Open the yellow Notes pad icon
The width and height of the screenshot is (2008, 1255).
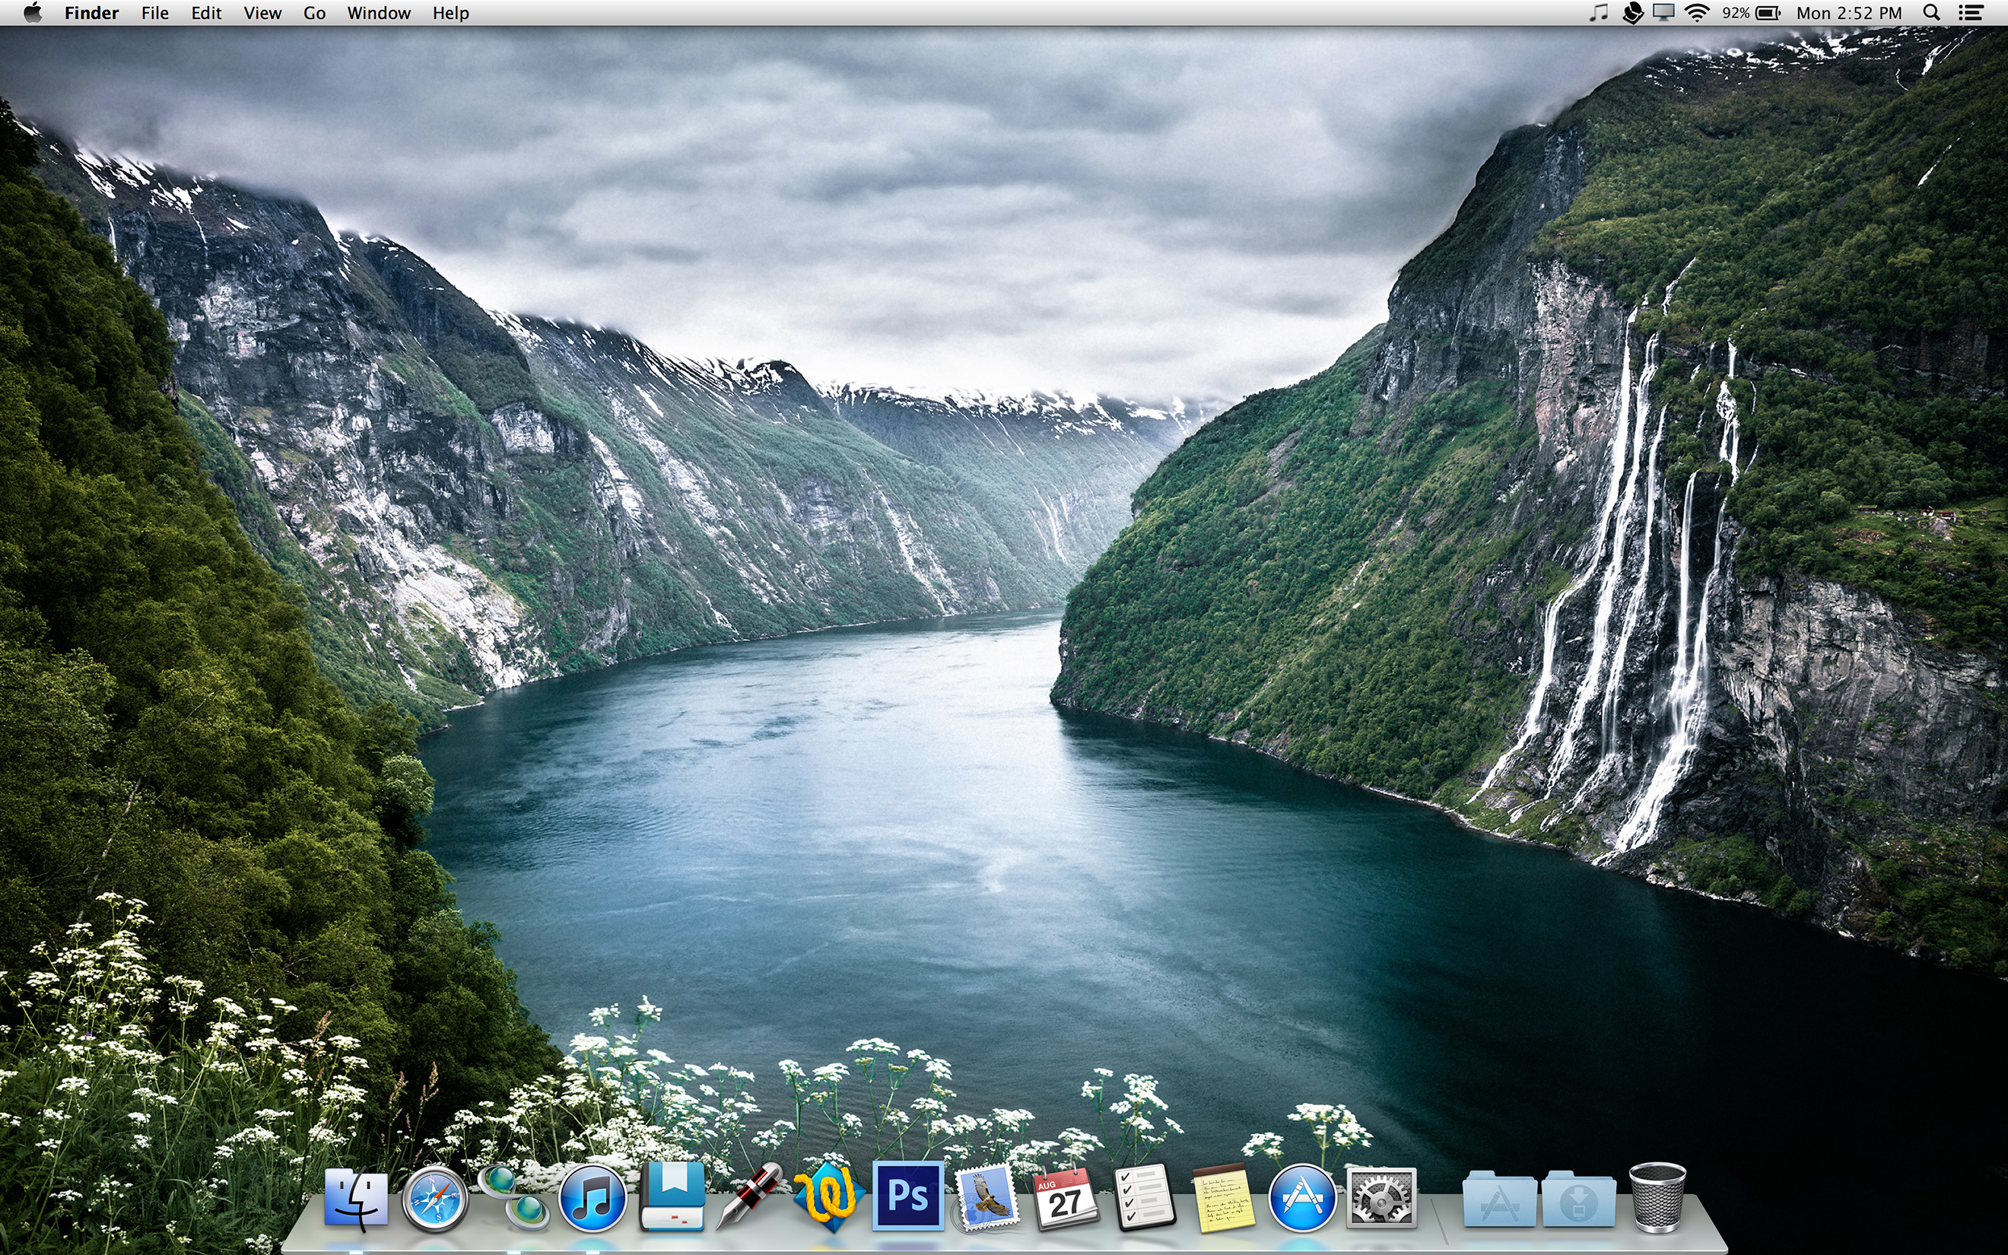tap(1223, 1198)
